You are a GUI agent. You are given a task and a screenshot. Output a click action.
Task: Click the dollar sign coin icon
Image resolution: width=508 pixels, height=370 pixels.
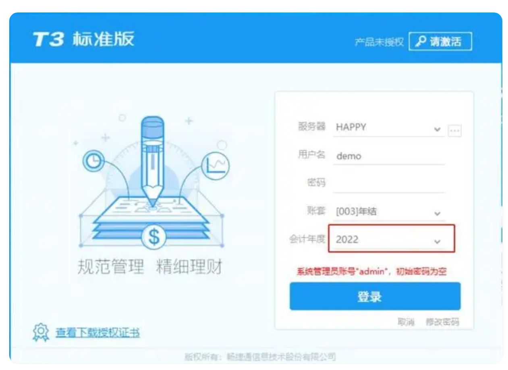(x=153, y=237)
